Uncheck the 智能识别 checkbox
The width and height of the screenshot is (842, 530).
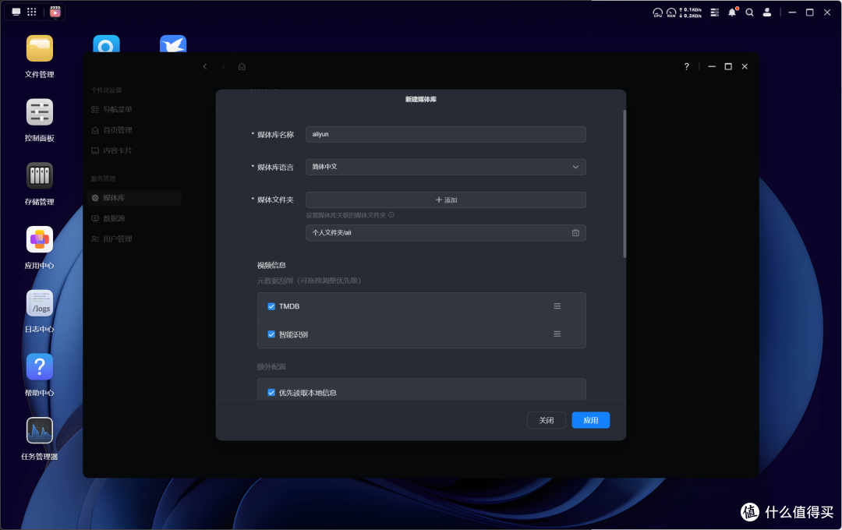pos(271,334)
